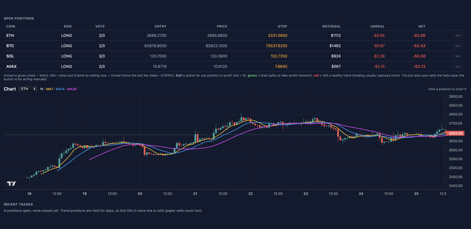Click the OPEN POSITIONS heading

(x=19, y=19)
